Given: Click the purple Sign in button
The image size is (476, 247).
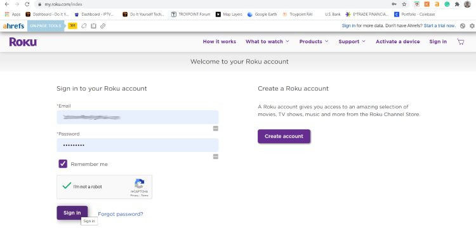Looking at the screenshot, I should coord(72,213).
